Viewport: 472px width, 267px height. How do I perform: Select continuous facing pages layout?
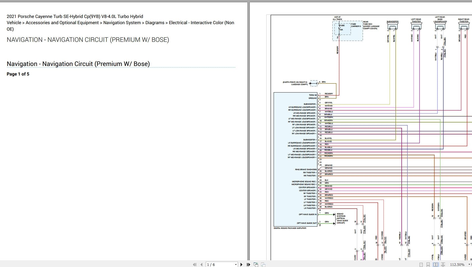(443, 264)
